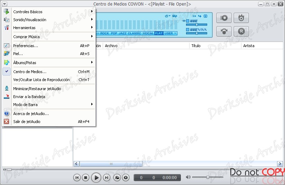Select Salir de jetAudio
This screenshot has width=285, height=185.
point(49,122)
